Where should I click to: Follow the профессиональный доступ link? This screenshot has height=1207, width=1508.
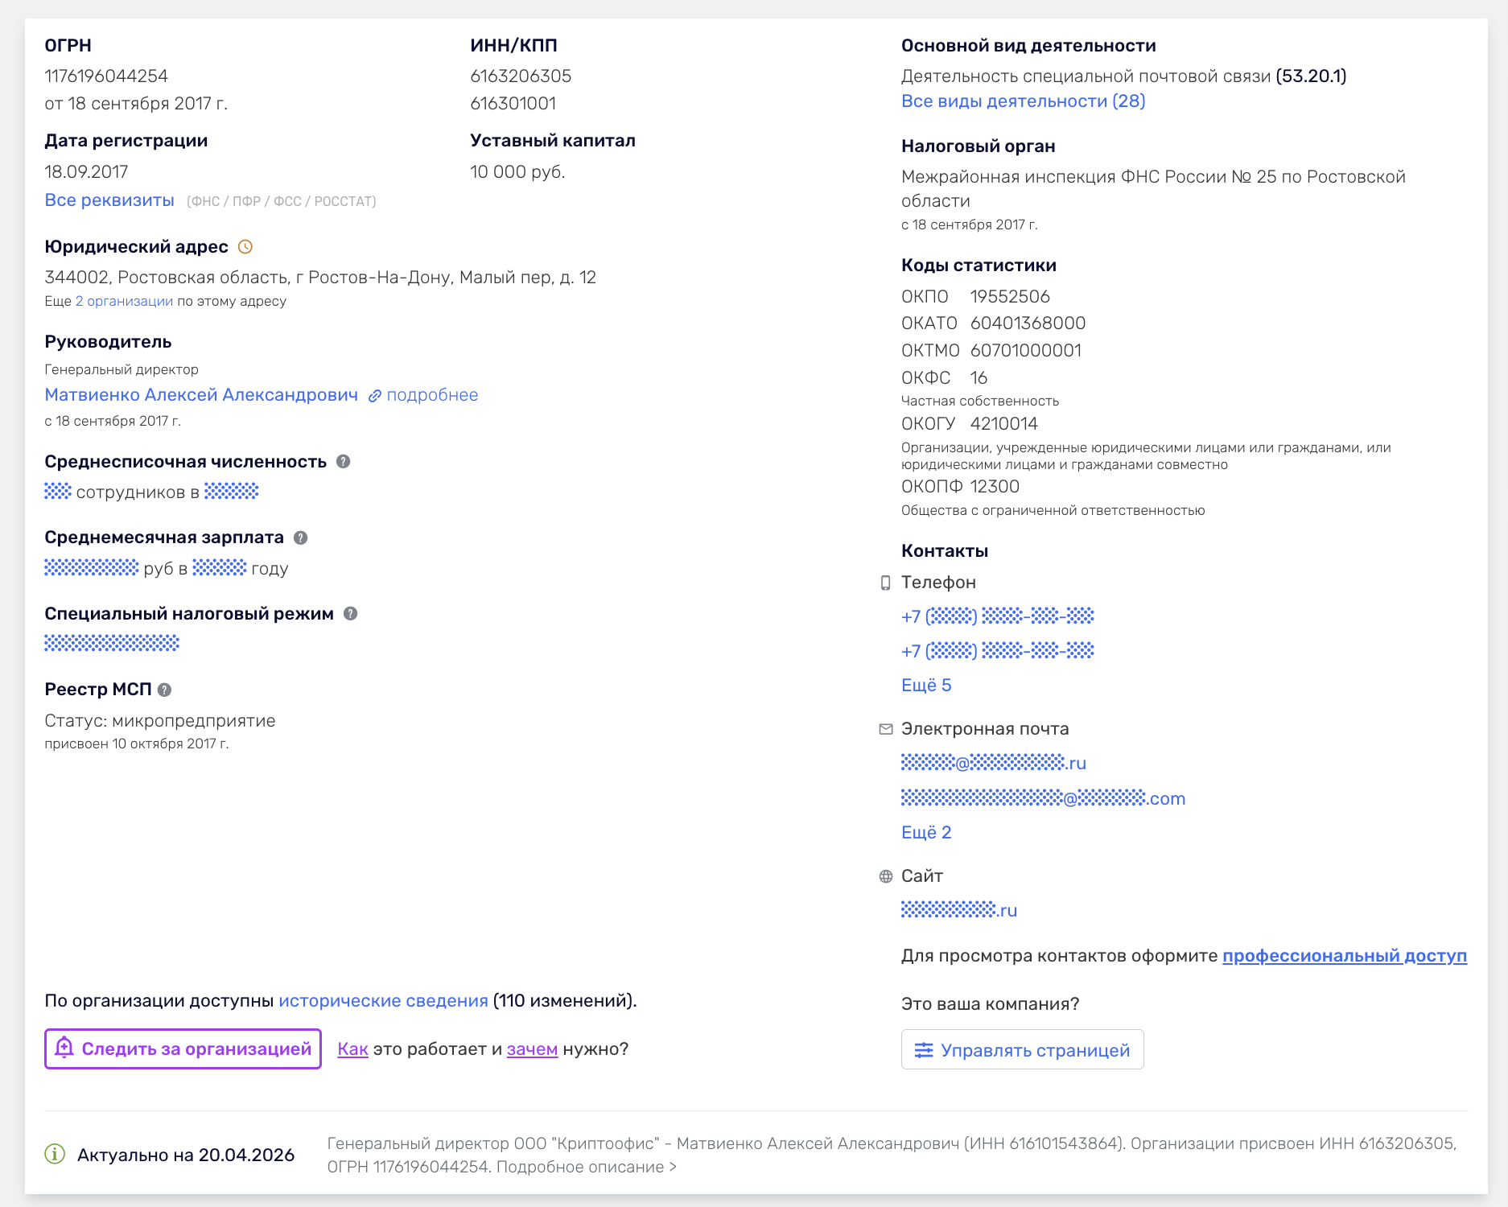pyautogui.click(x=1344, y=955)
